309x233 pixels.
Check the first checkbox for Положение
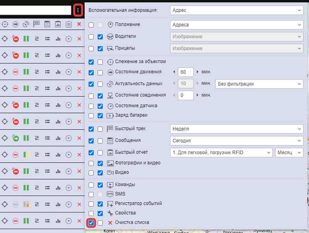click(91, 25)
